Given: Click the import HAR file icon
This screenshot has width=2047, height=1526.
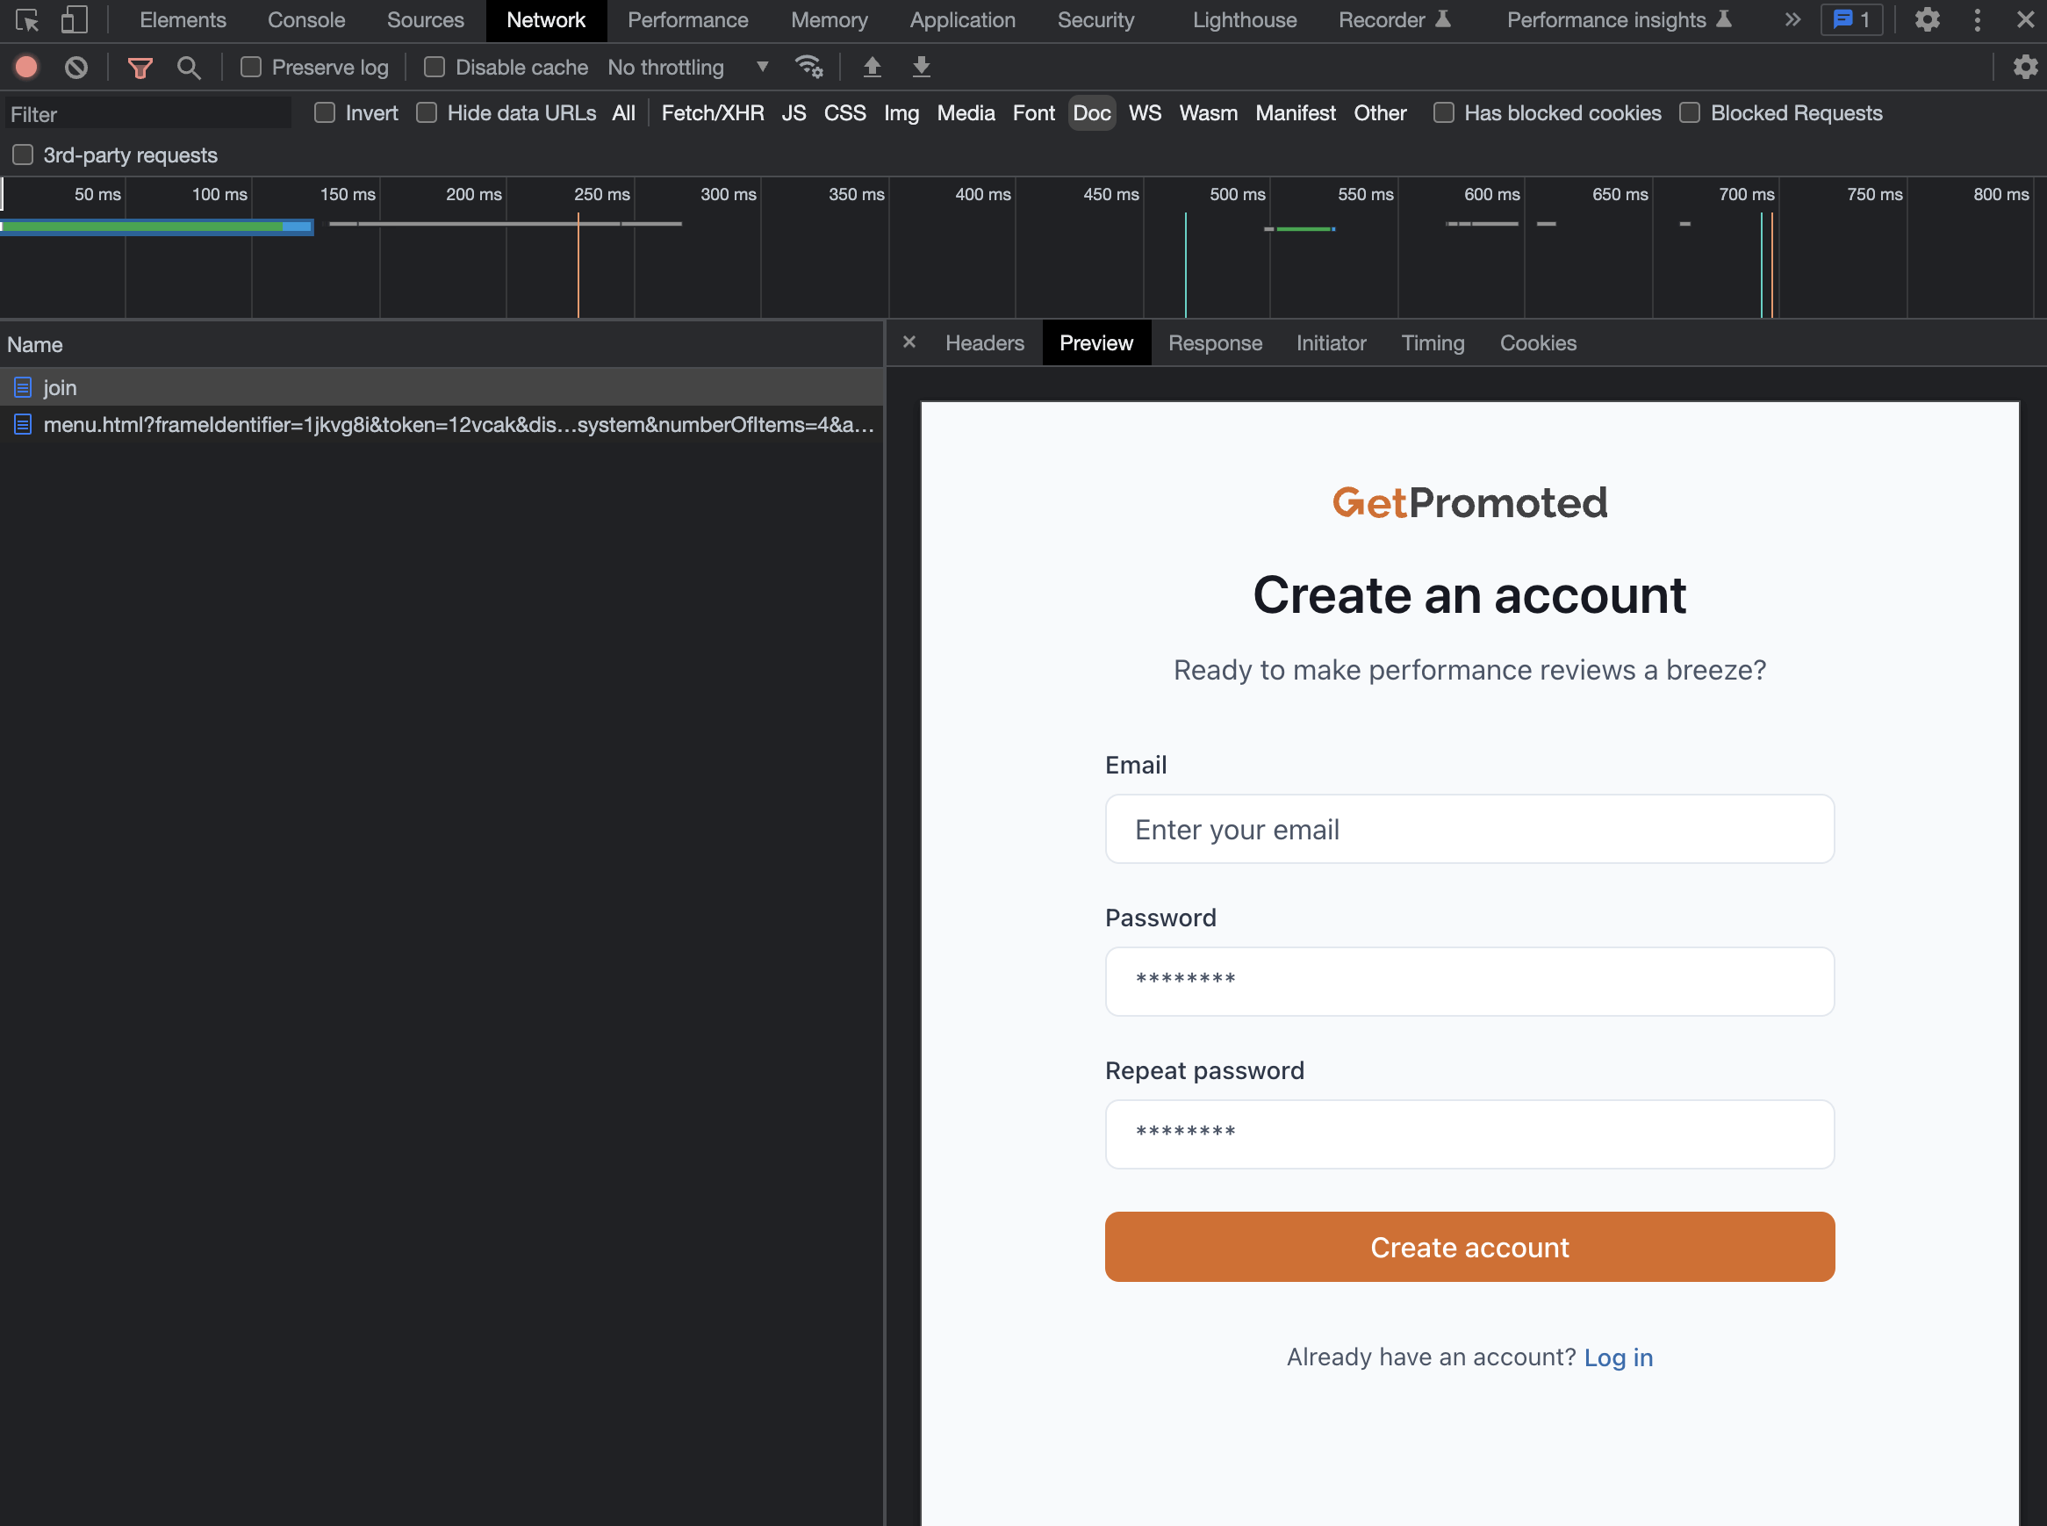Looking at the screenshot, I should (x=872, y=68).
